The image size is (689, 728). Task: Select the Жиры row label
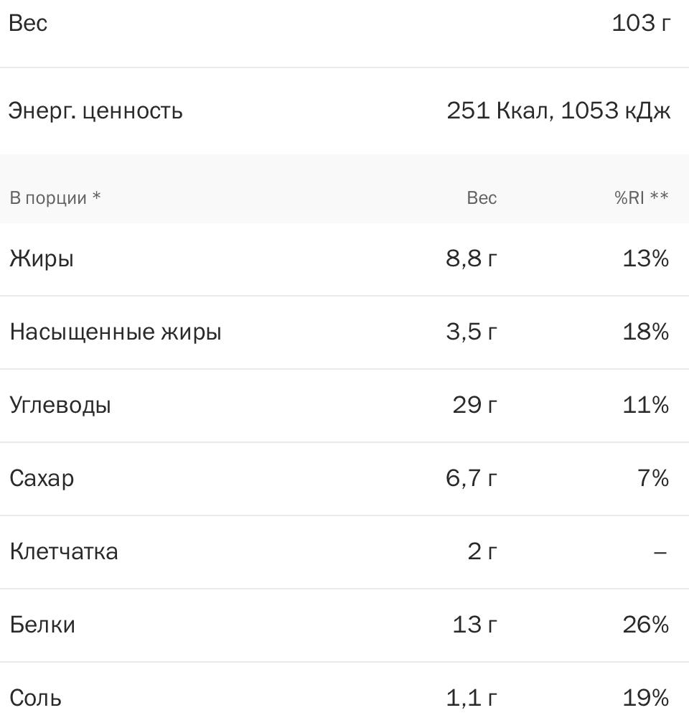(x=42, y=258)
